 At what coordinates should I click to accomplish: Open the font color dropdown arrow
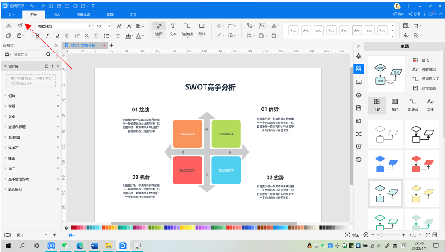[x=143, y=36]
